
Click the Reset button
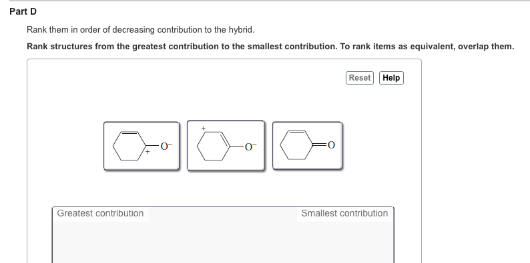tap(360, 78)
